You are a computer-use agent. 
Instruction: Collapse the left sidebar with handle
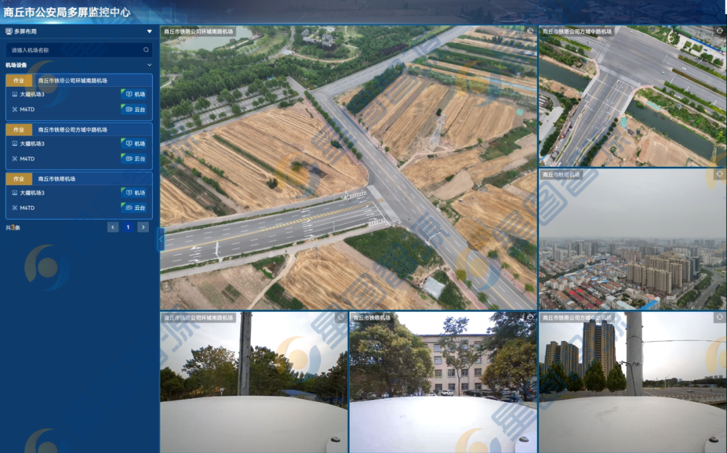(x=161, y=239)
